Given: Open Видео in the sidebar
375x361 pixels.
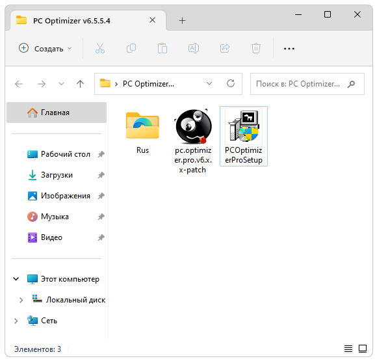Looking at the screenshot, I should point(45,237).
